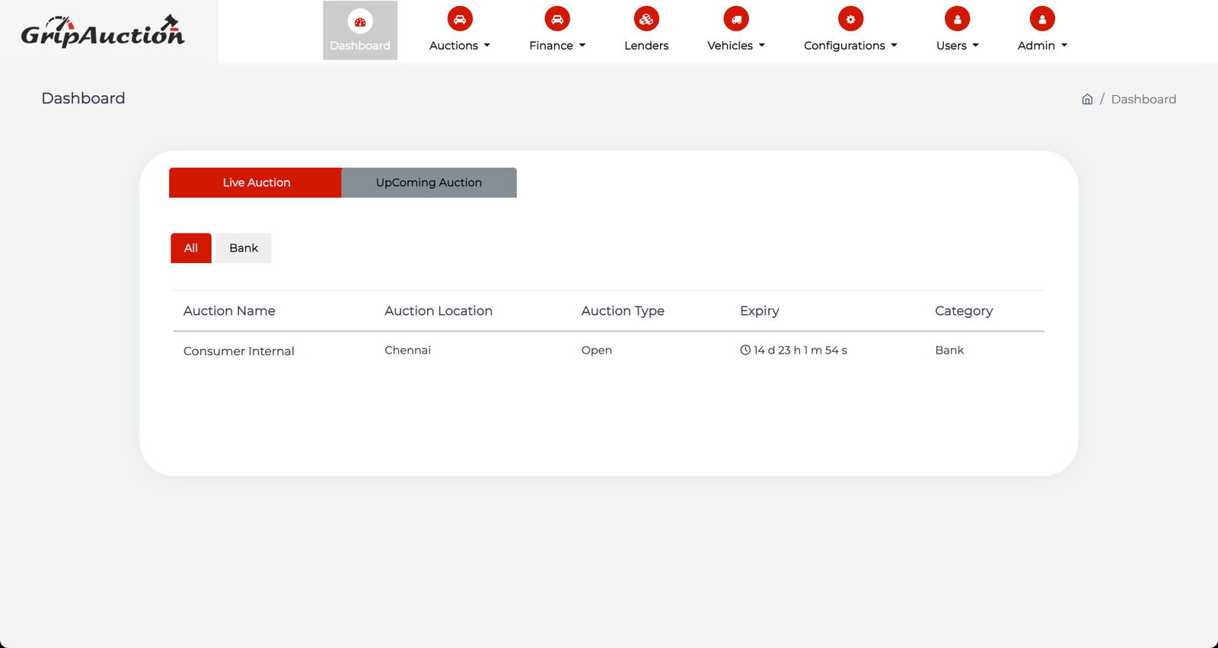Open the Configurations dropdown menu
This screenshot has width=1218, height=648.
tap(850, 46)
